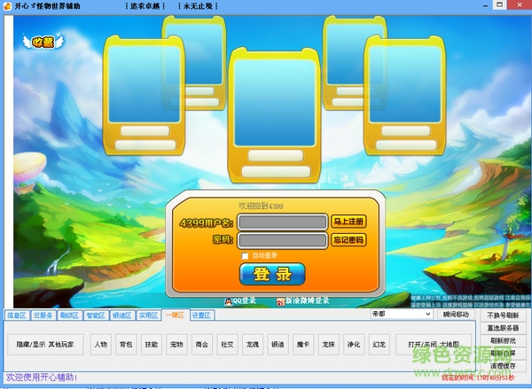Open the 人物 character panel button
This screenshot has height=389, width=532.
point(101,344)
